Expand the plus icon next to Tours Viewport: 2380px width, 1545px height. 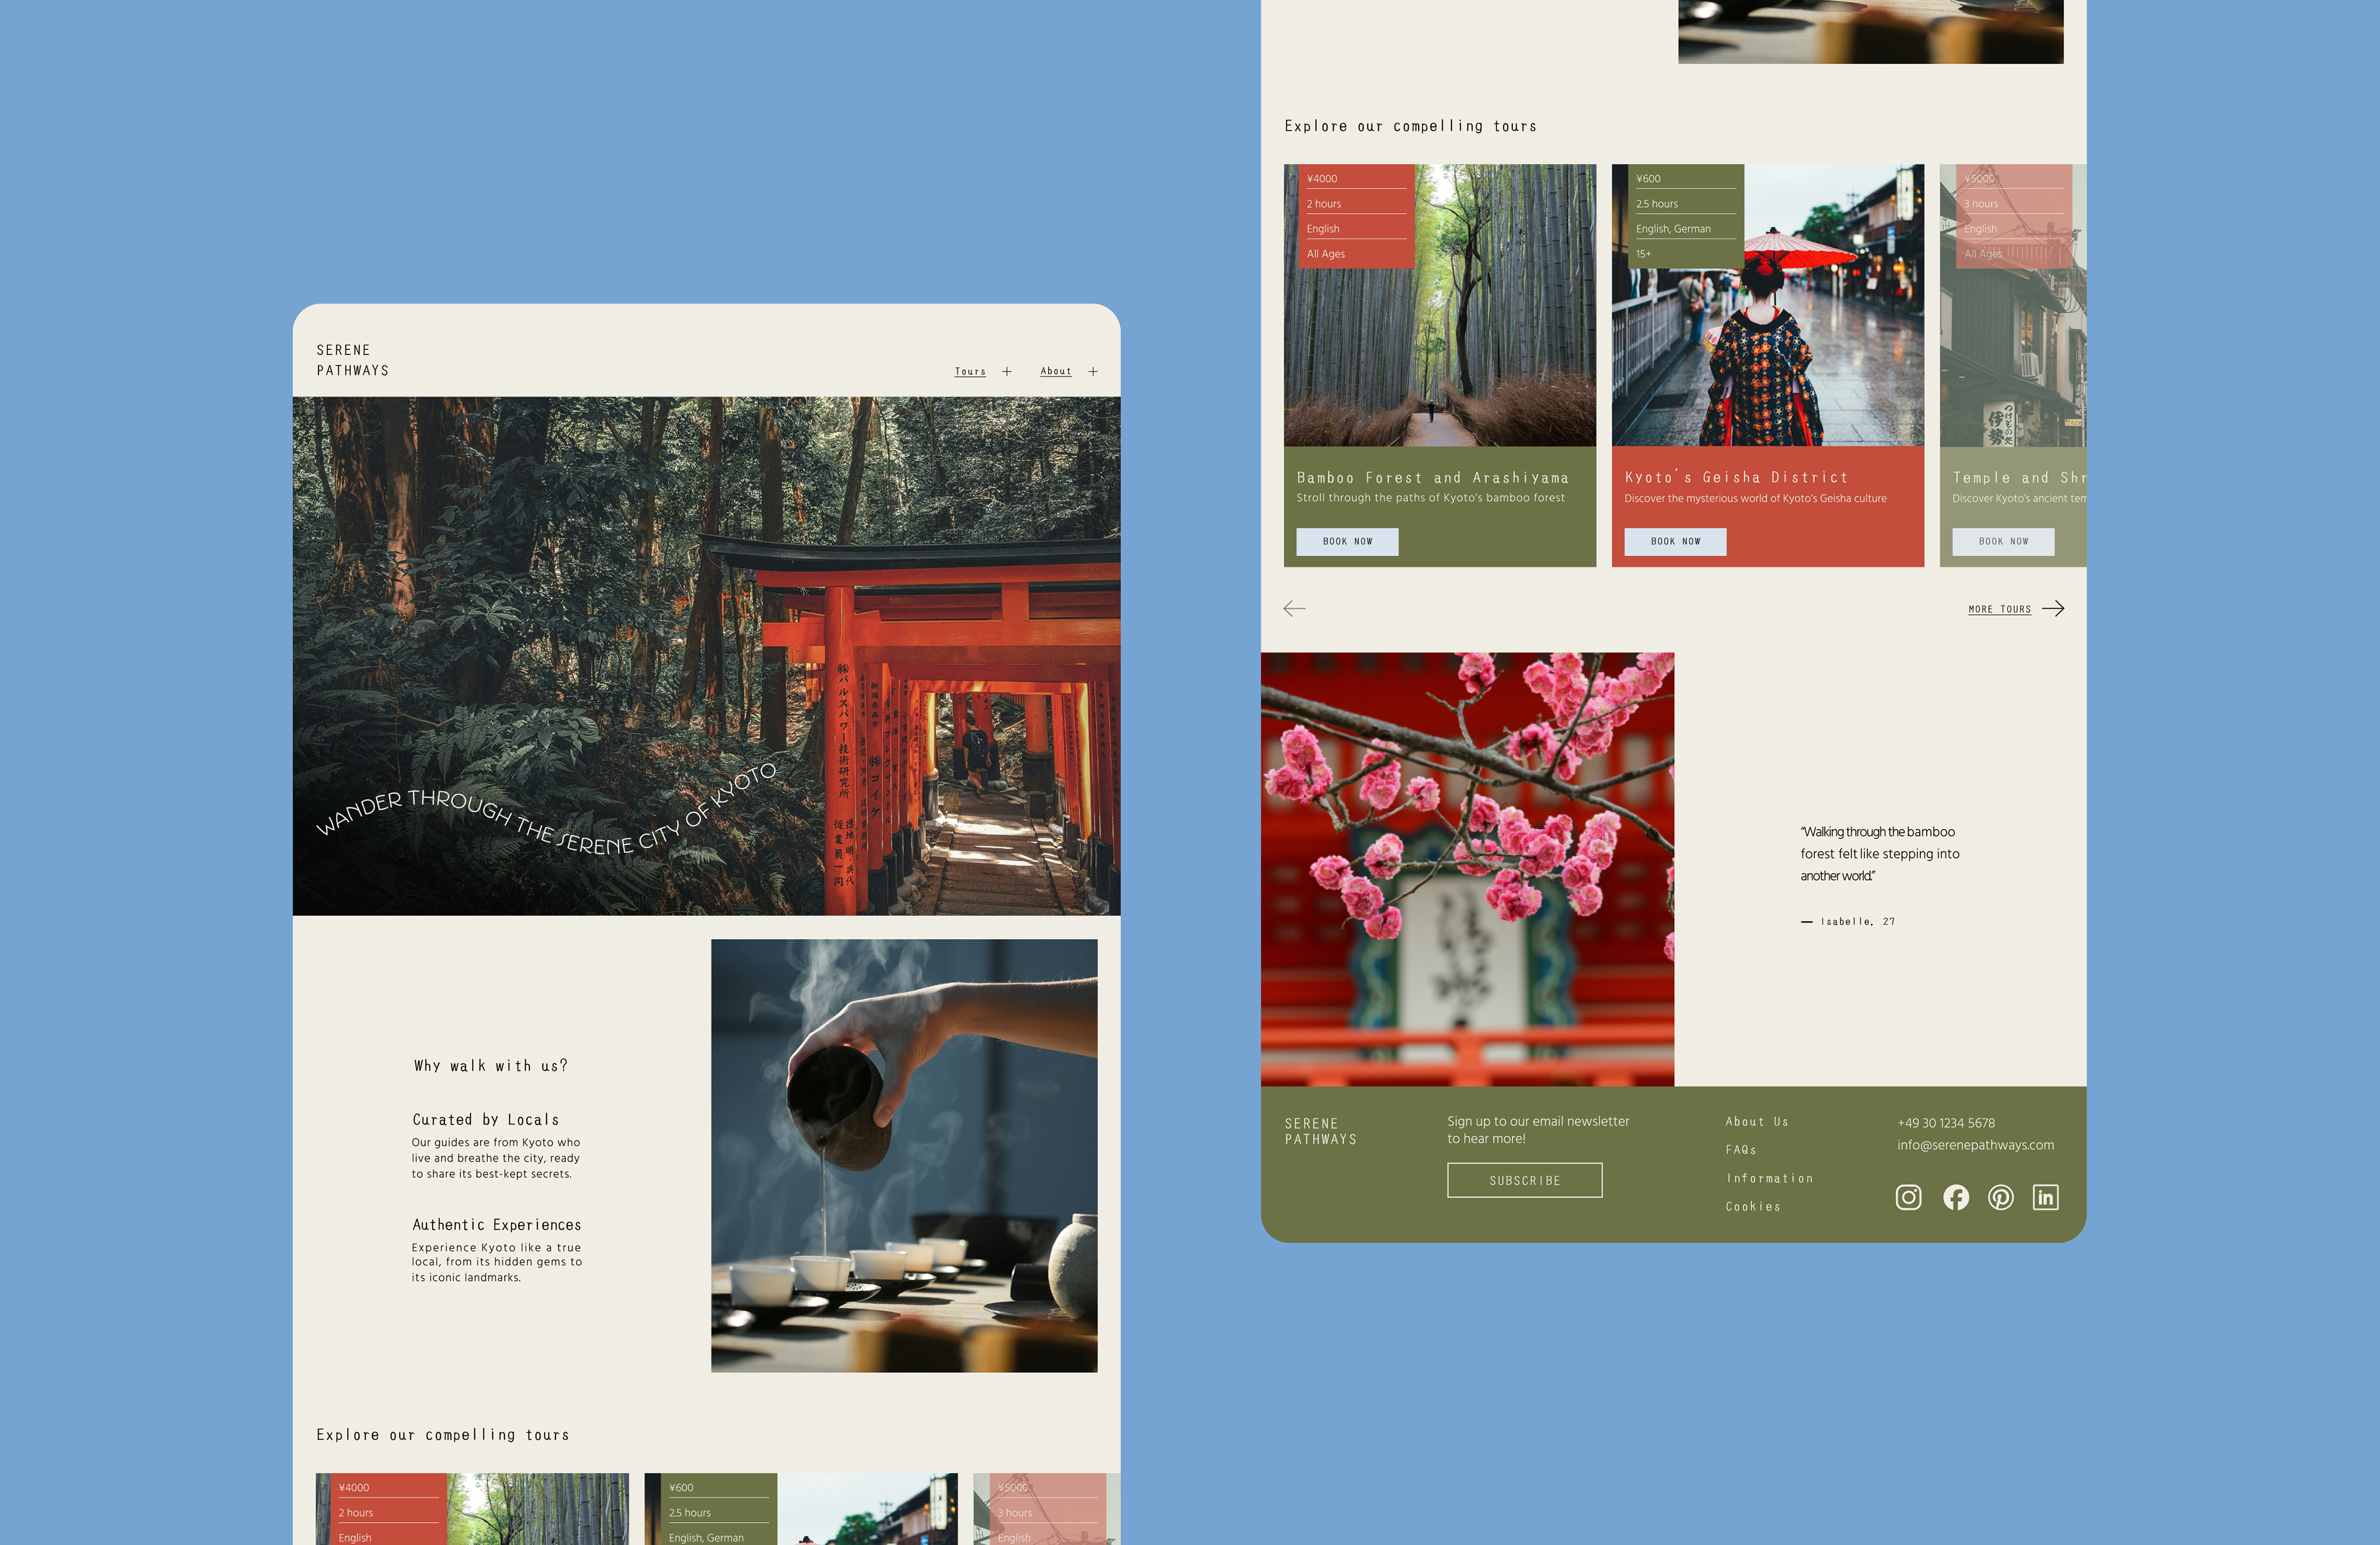[1007, 372]
